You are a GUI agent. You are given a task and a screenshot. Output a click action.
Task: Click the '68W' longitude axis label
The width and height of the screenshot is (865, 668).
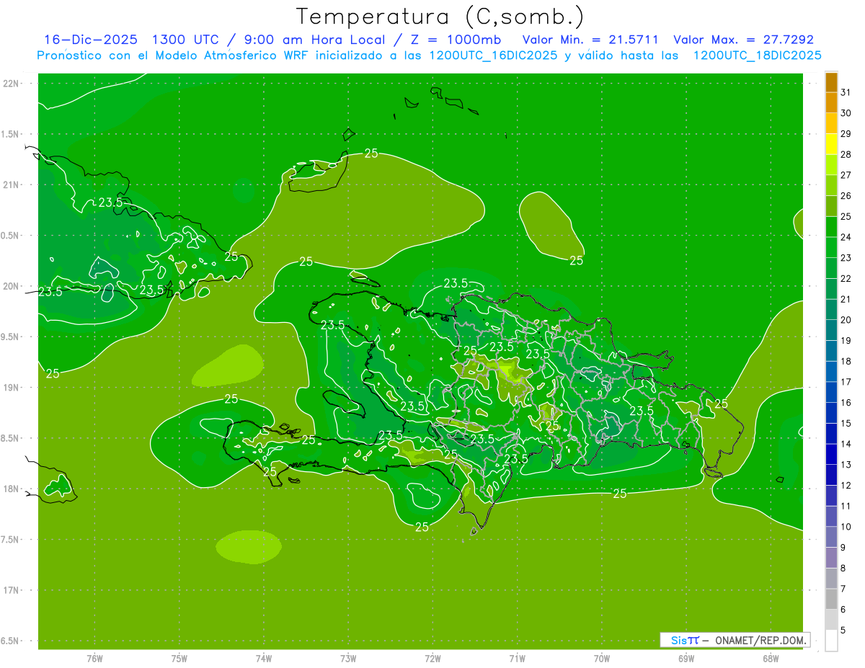pos(771,659)
